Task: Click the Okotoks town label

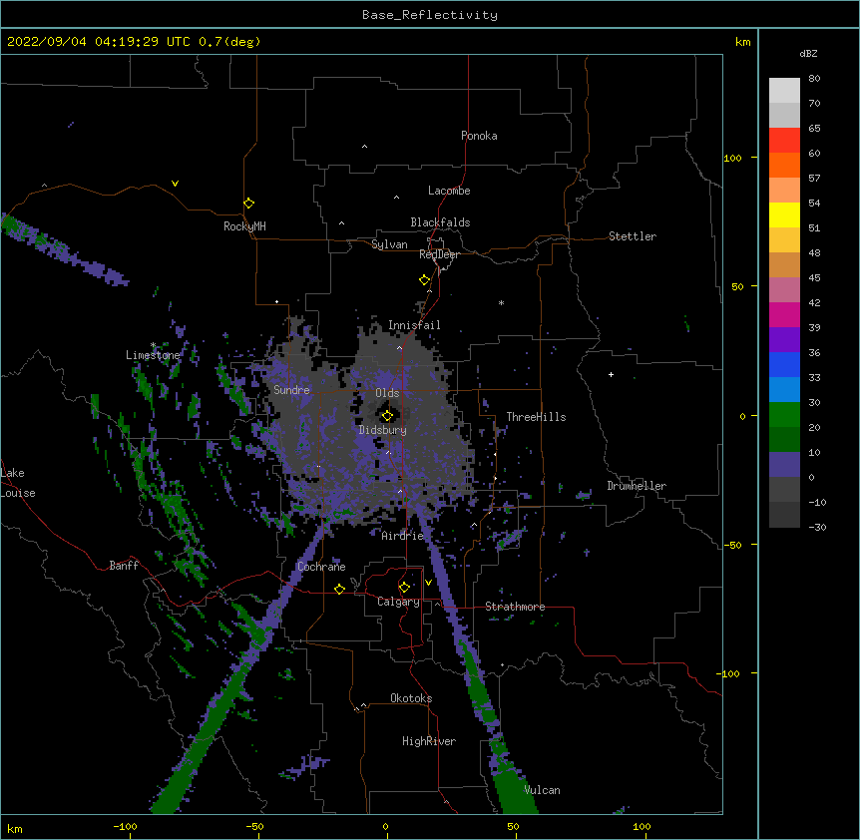Action: tap(411, 698)
